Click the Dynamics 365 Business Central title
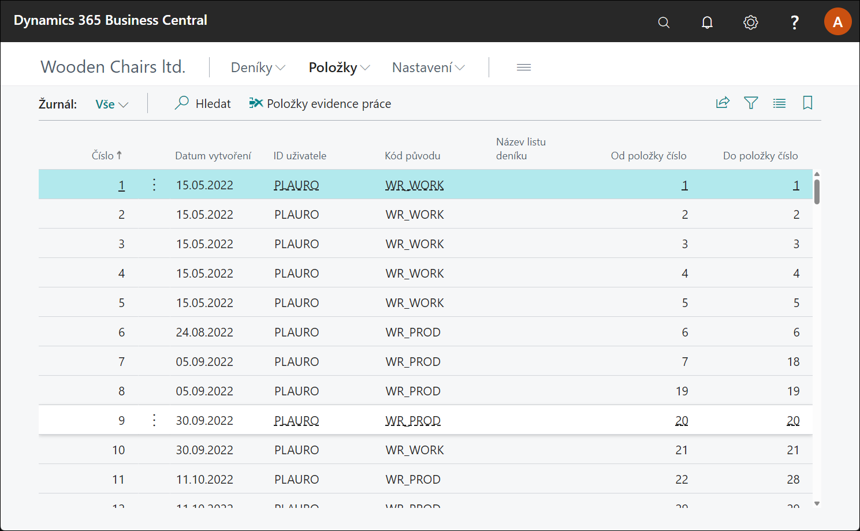The width and height of the screenshot is (860, 531). click(x=110, y=20)
